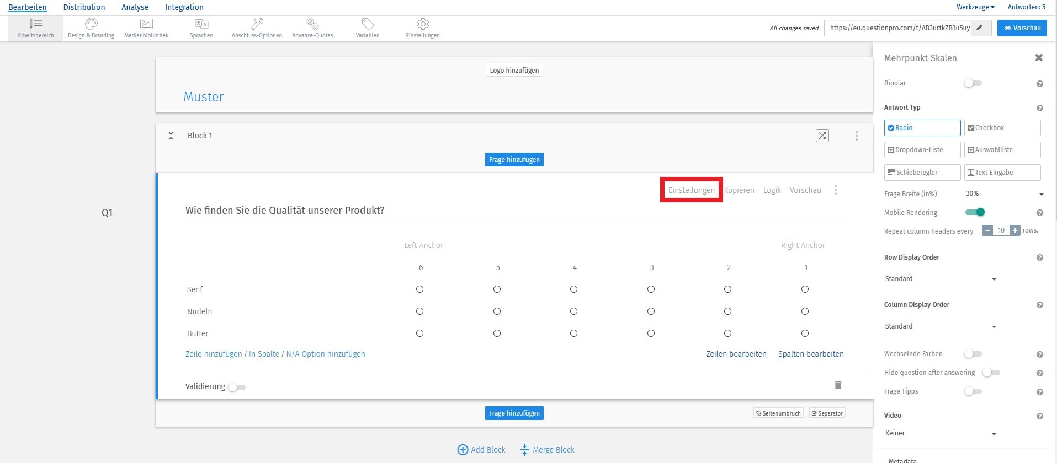Click the Merge Block icon
Screen dimensions: 1057x463
[x=524, y=450]
